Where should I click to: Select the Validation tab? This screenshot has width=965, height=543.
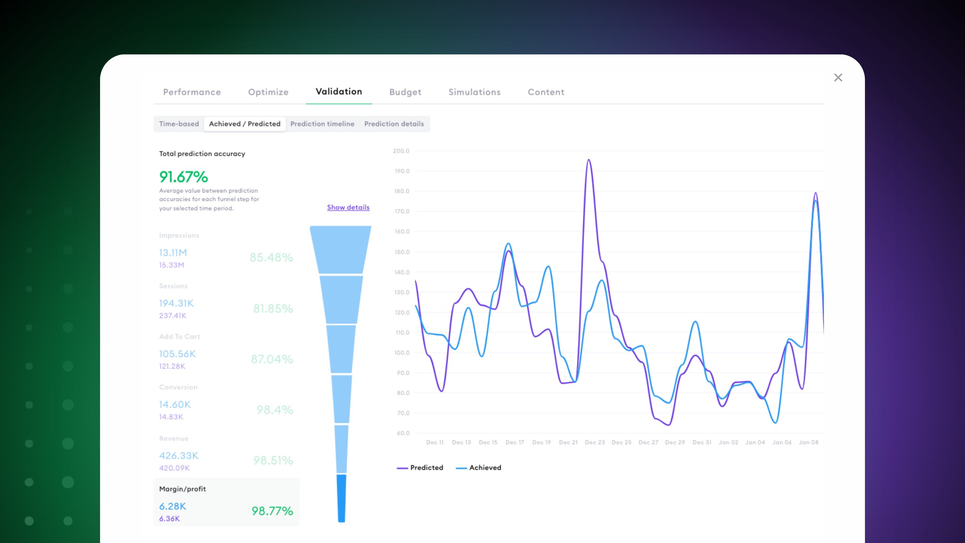339,92
